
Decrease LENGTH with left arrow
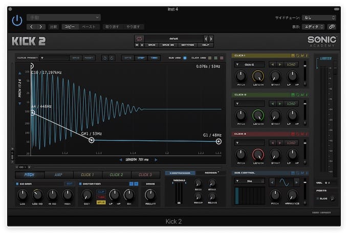point(120,159)
